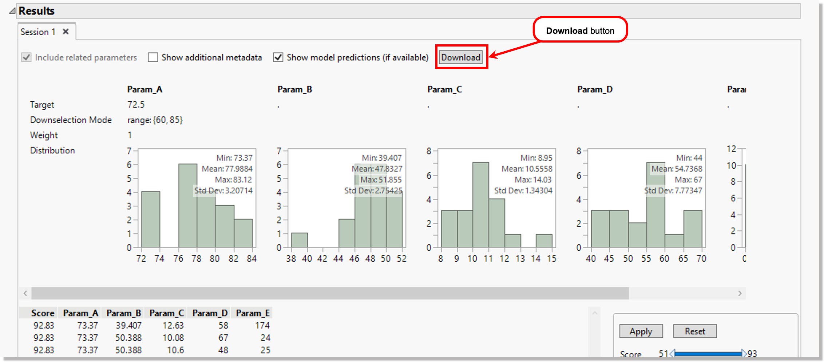Click the Param_E value 24 in table
This screenshot has height=362, width=824.
pyautogui.click(x=265, y=338)
